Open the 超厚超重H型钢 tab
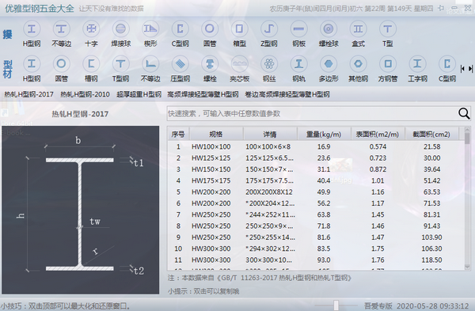This screenshot has width=475, height=311. click(x=139, y=94)
